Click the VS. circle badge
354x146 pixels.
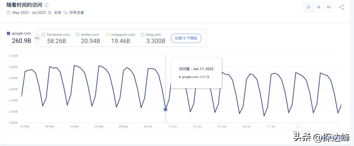(37, 38)
